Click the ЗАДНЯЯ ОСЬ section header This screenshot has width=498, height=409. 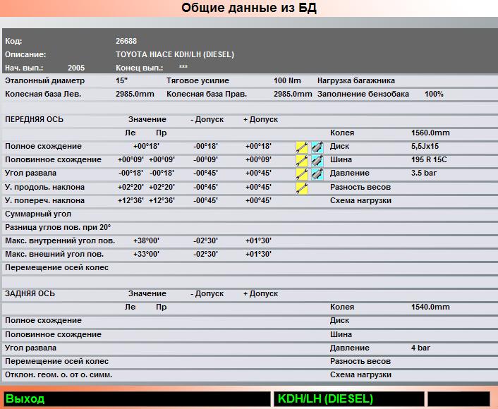[30, 293]
